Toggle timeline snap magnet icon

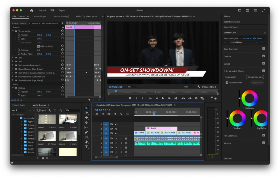(103, 114)
